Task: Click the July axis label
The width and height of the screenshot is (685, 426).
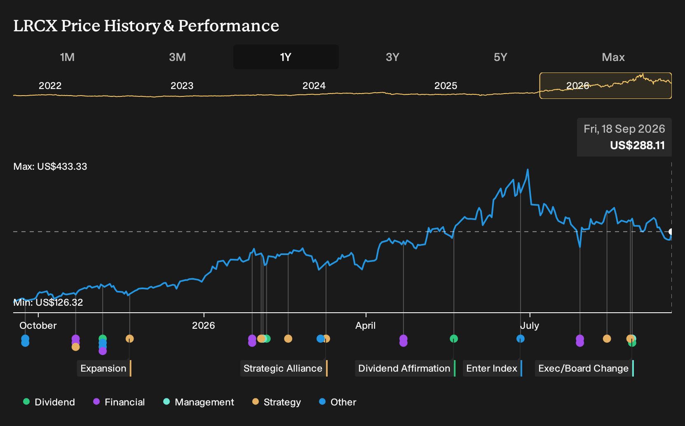Action: (x=530, y=325)
